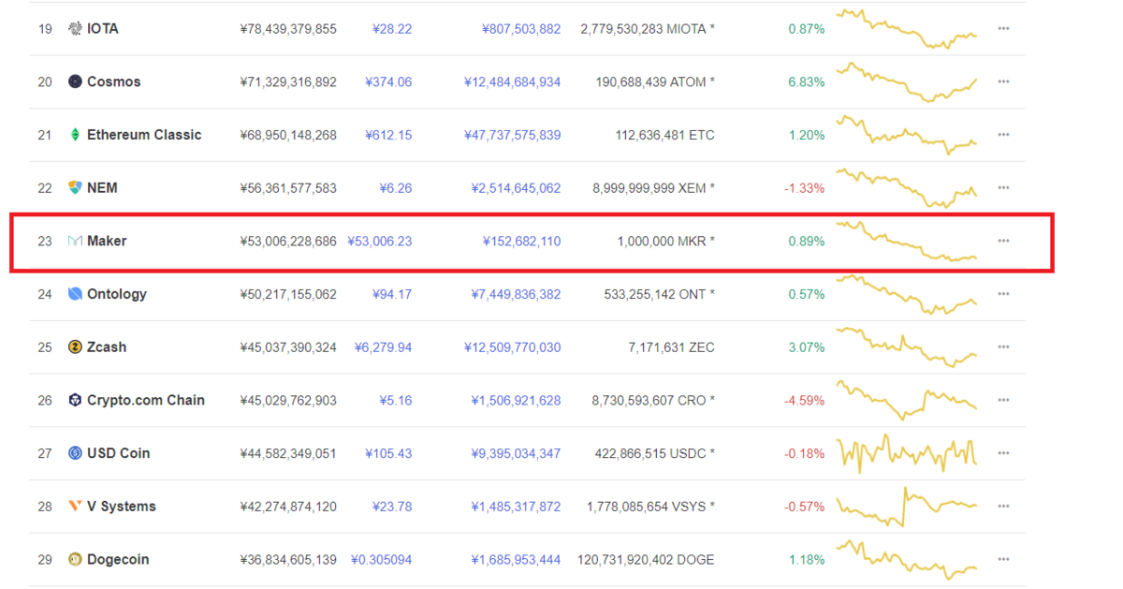This screenshot has width=1123, height=589.
Task: Open the Ethereum Classic coin name link
Action: coord(144,135)
